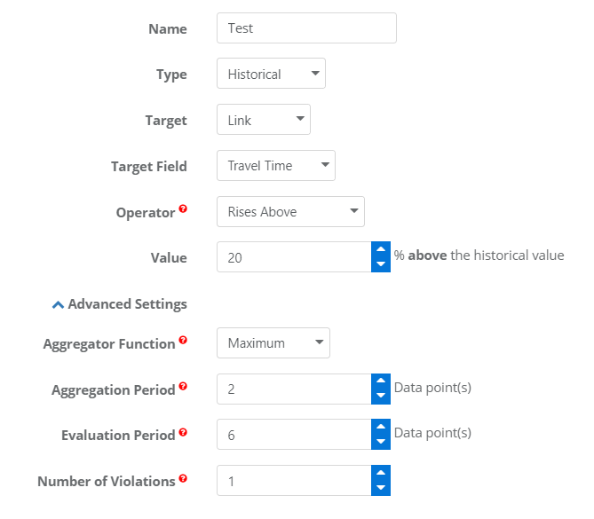
Task: Click Number of Violations help icon
Action: (183, 478)
